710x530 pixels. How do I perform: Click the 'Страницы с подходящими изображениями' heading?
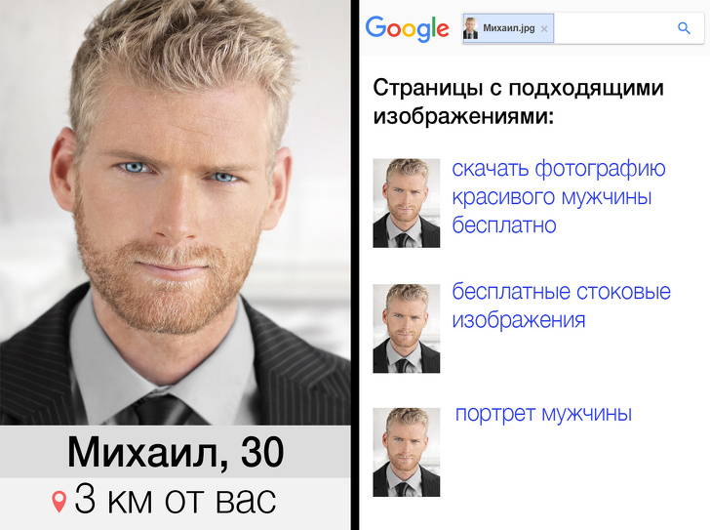[518, 102]
